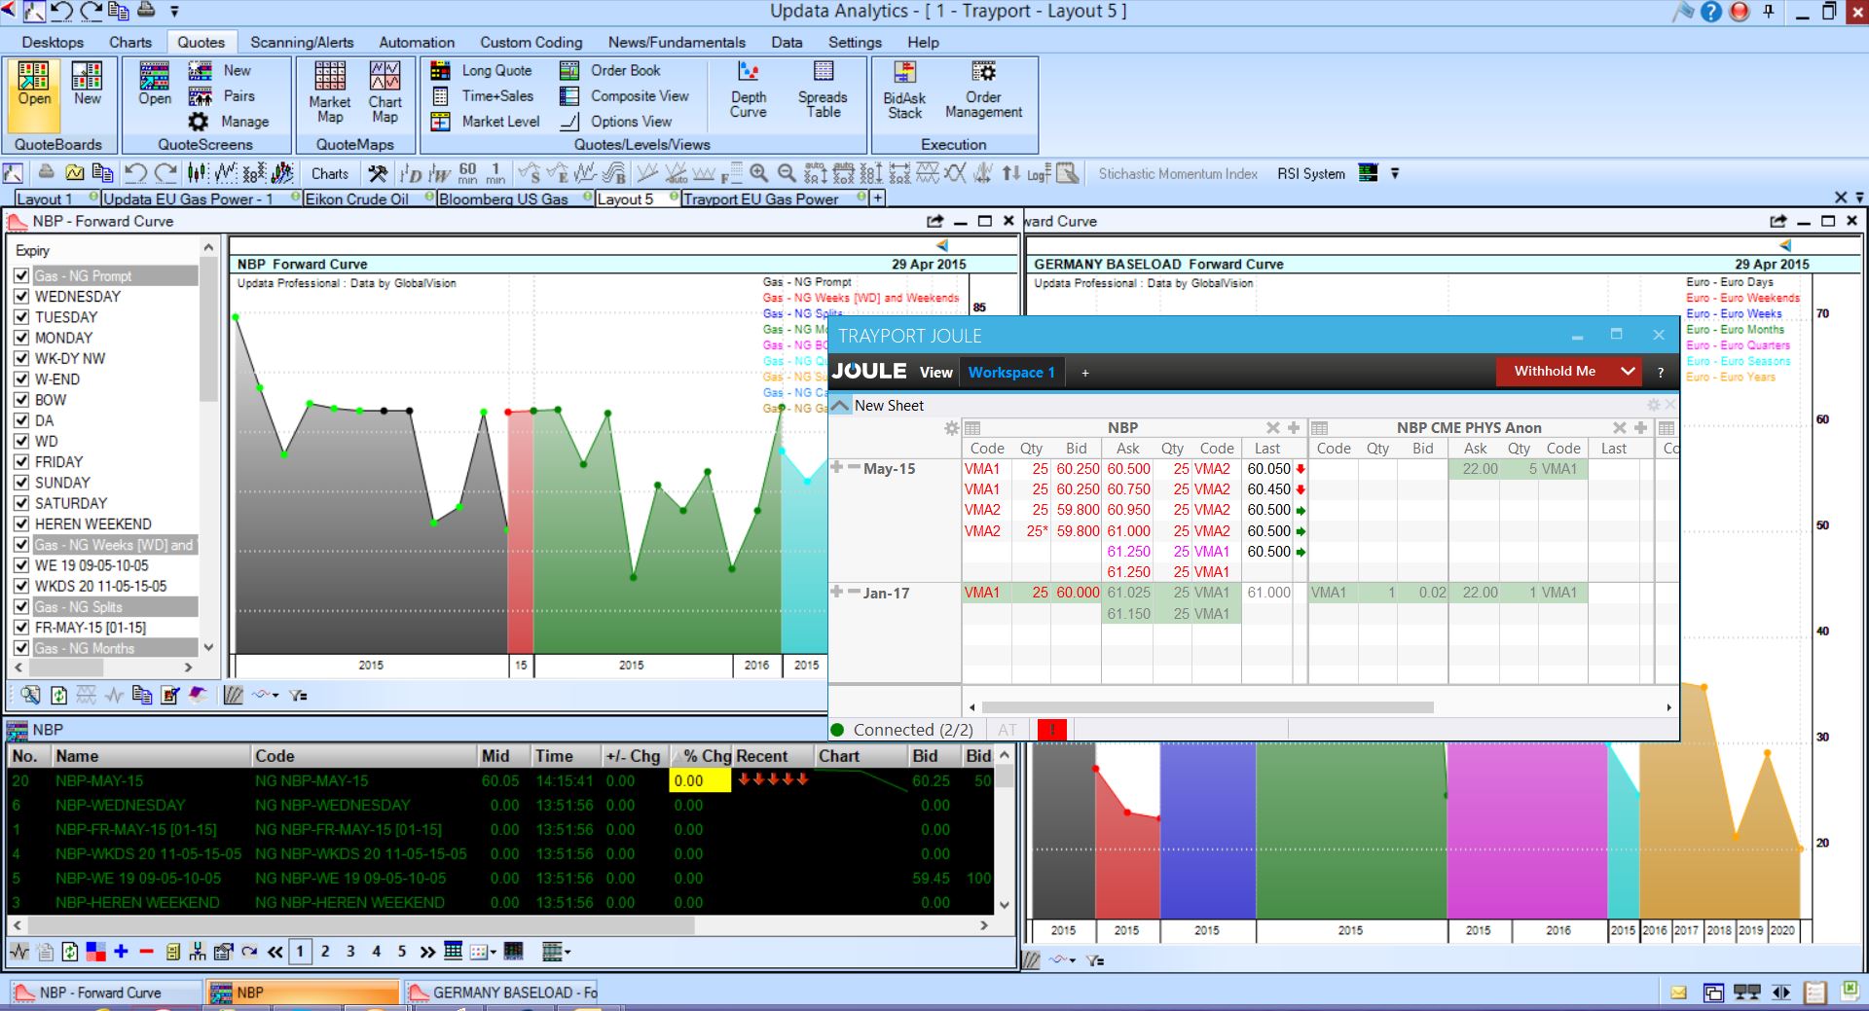Switch to Bloomberg US Gas layout tab

[503, 199]
